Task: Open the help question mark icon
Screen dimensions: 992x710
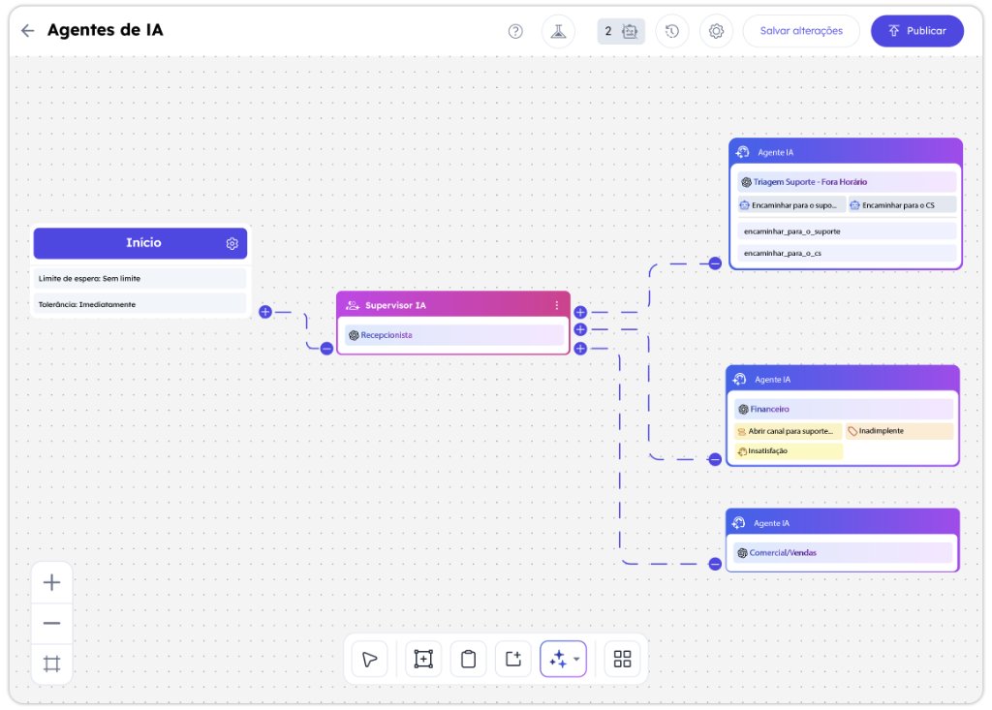Action: pyautogui.click(x=515, y=31)
